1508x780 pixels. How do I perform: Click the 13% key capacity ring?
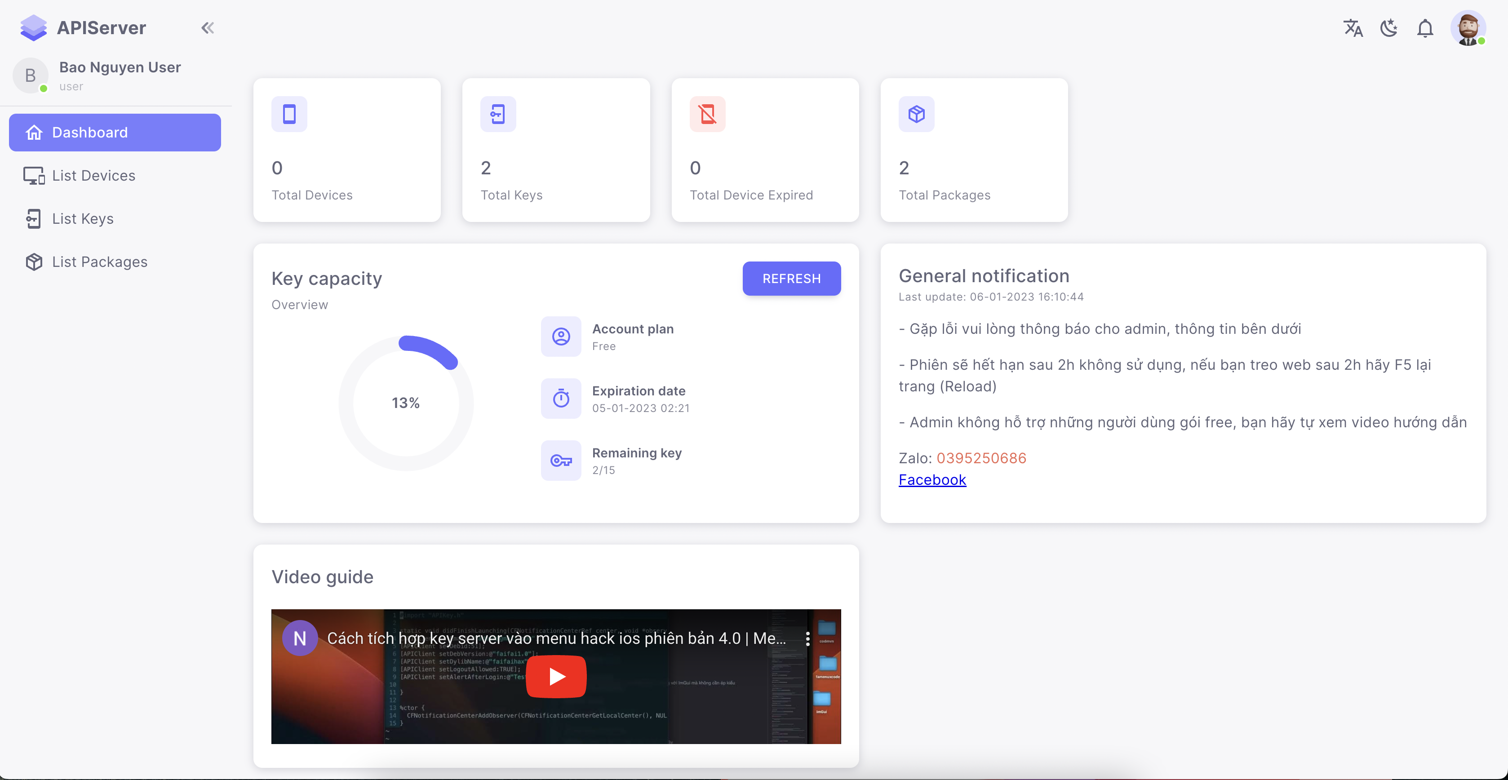pos(406,403)
